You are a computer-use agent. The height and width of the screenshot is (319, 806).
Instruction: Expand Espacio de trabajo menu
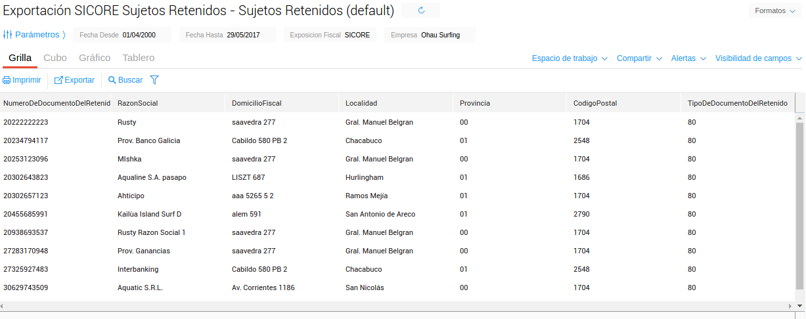coord(570,58)
